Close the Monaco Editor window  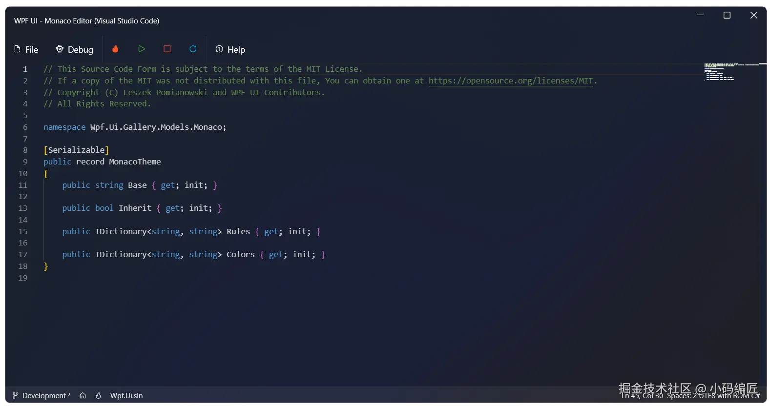tap(754, 15)
